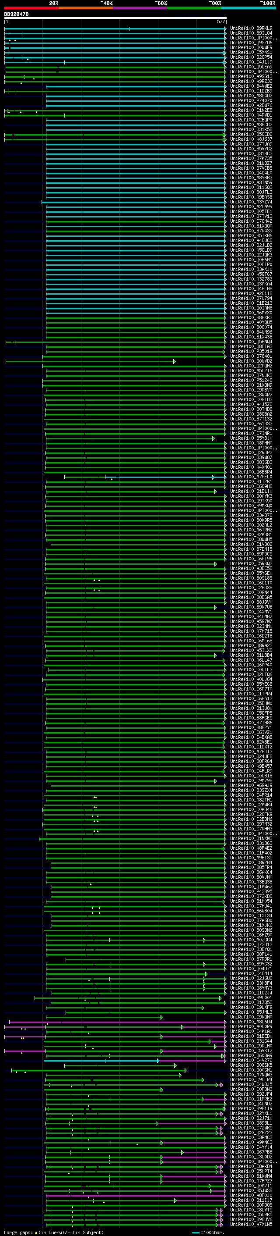Select hit label UniRef100_P74070
Viewport: 280px width, 1236px height.
pyautogui.click(x=251, y=100)
